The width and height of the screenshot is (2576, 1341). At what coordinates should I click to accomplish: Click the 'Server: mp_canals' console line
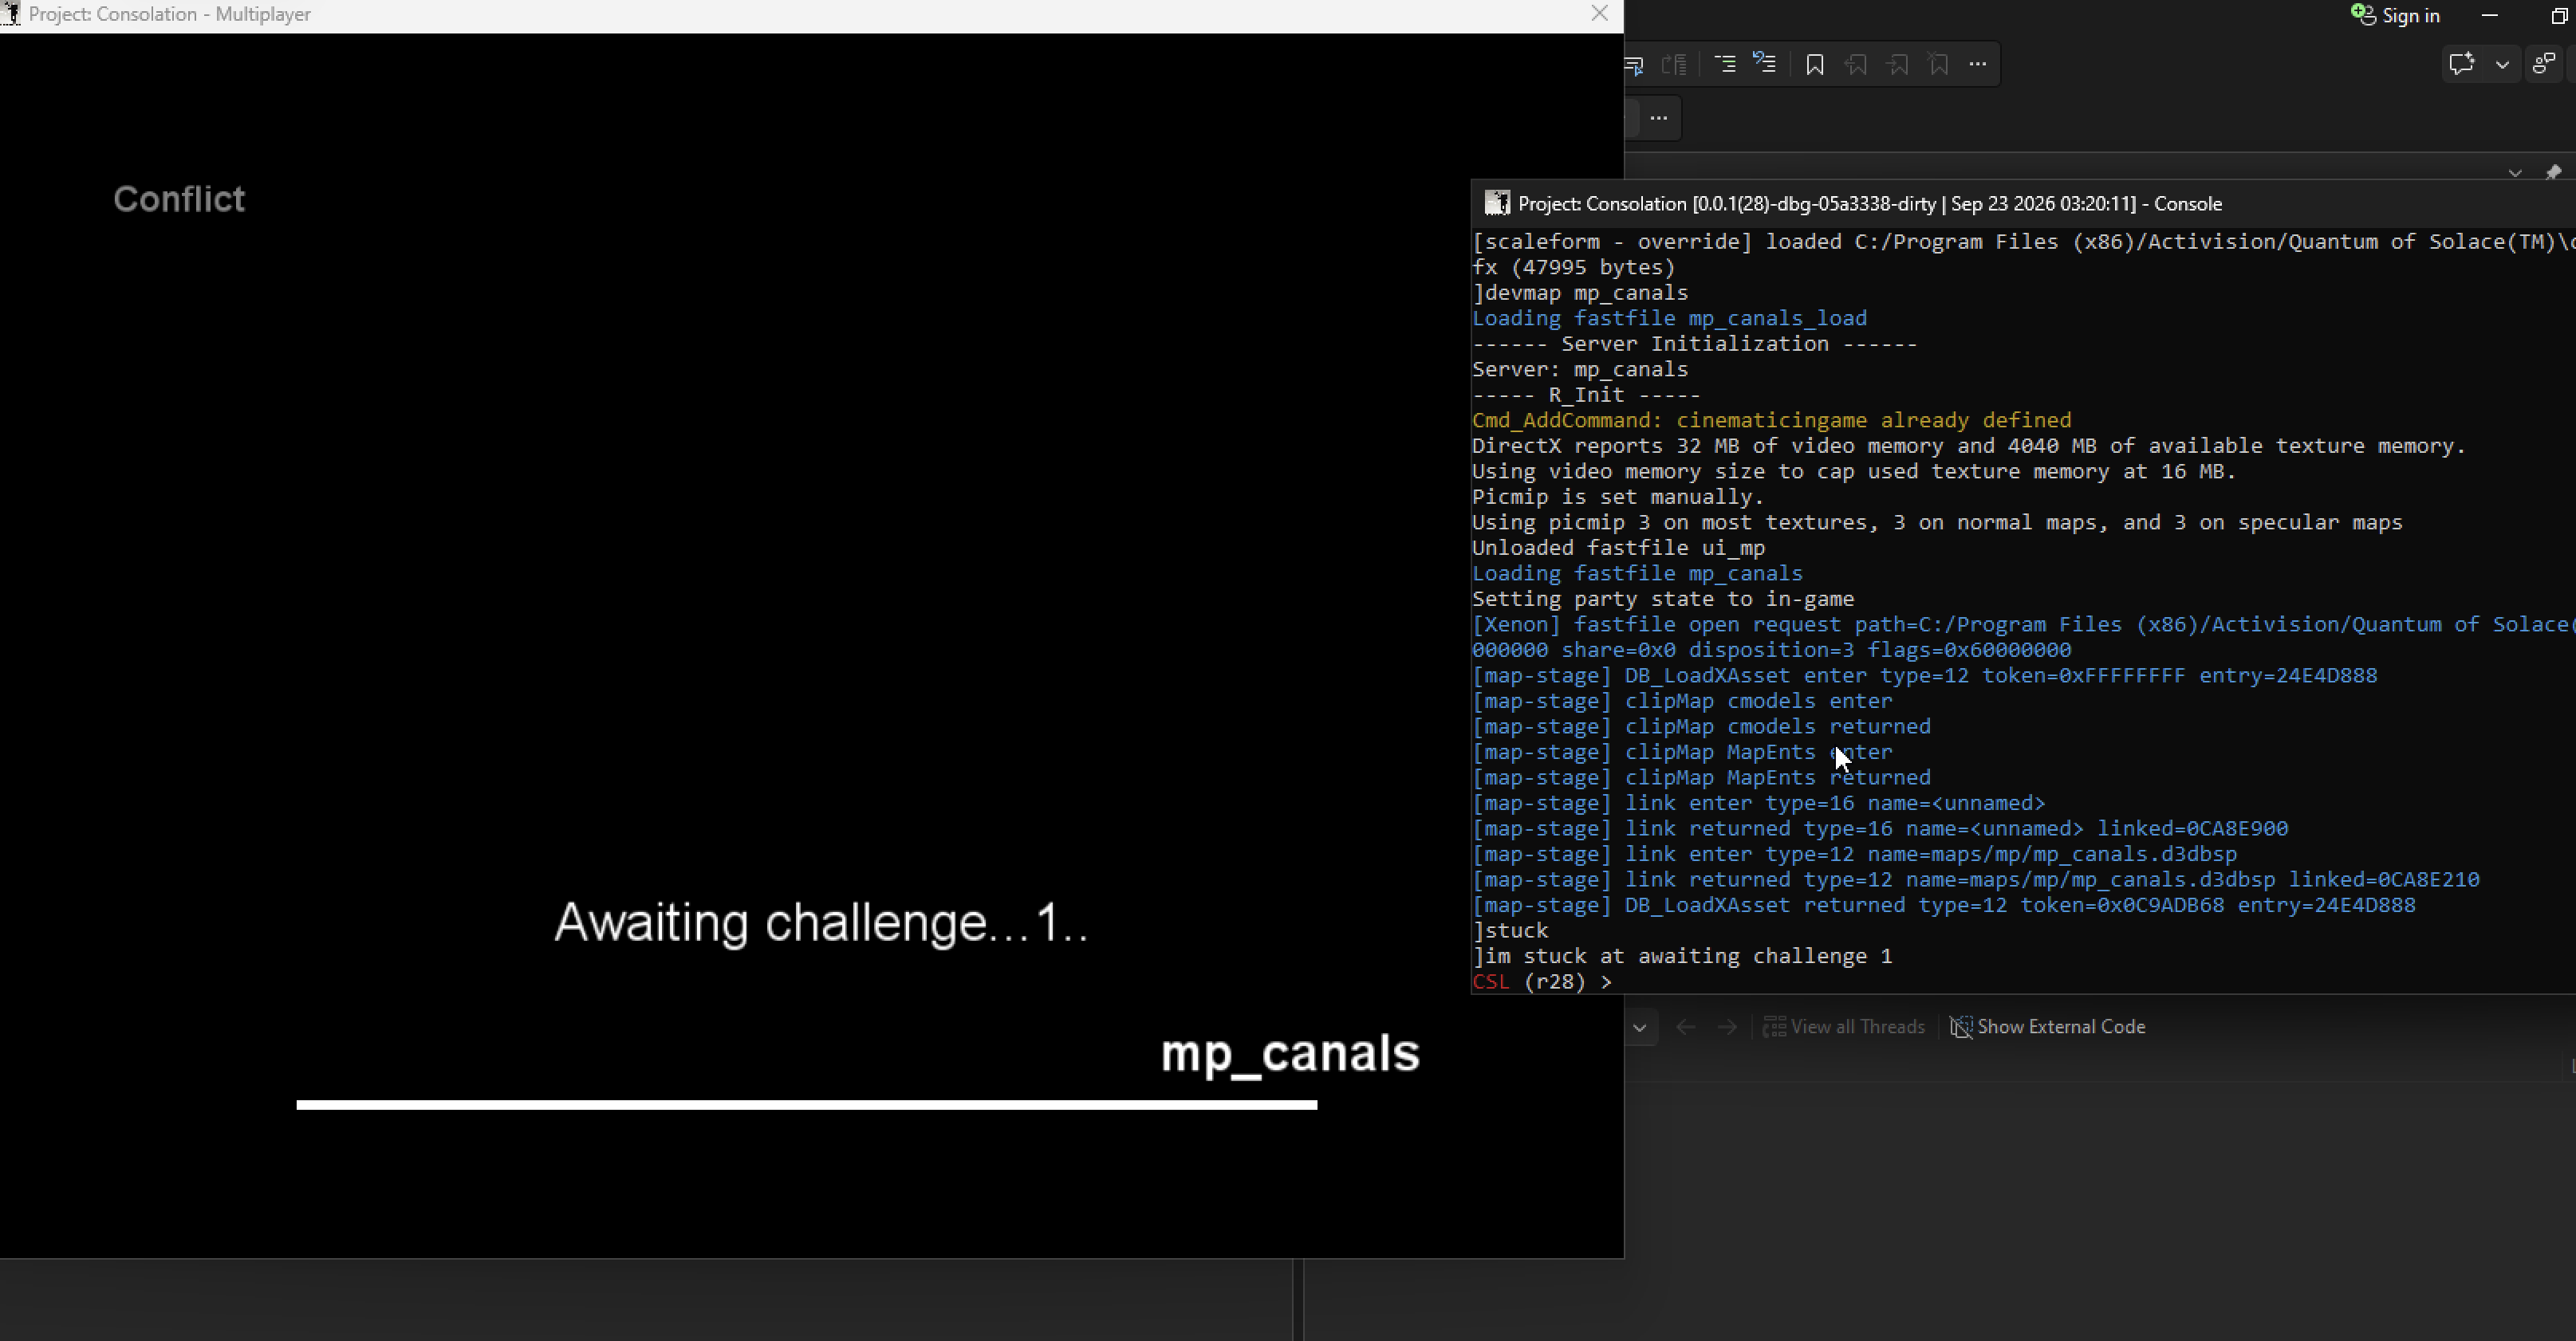tap(1580, 369)
